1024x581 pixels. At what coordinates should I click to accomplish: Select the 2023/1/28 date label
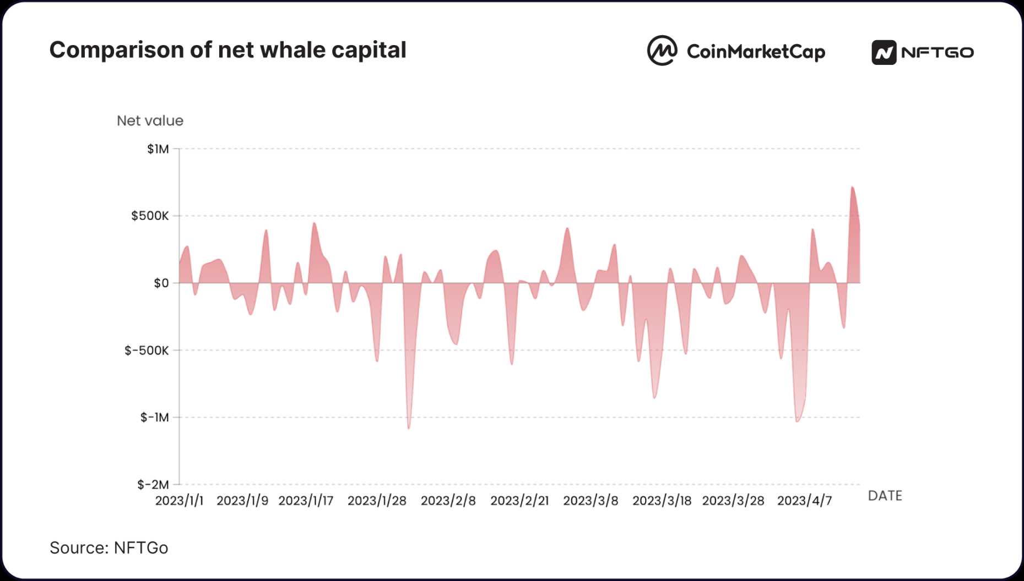377,501
